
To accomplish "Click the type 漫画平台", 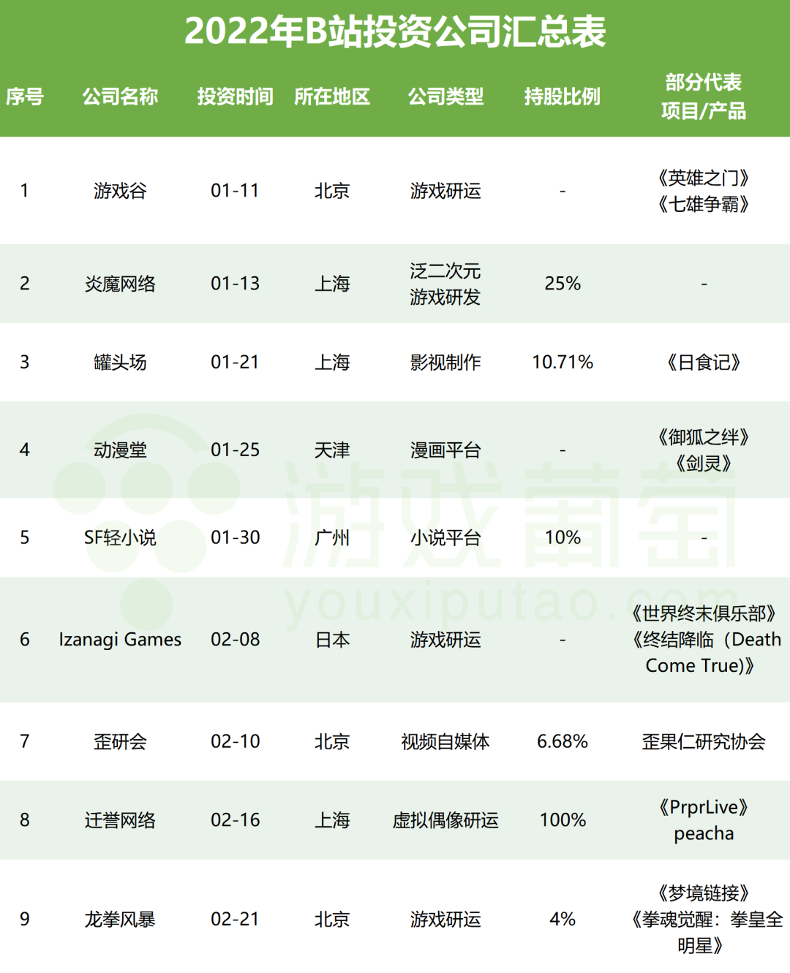I will [445, 450].
